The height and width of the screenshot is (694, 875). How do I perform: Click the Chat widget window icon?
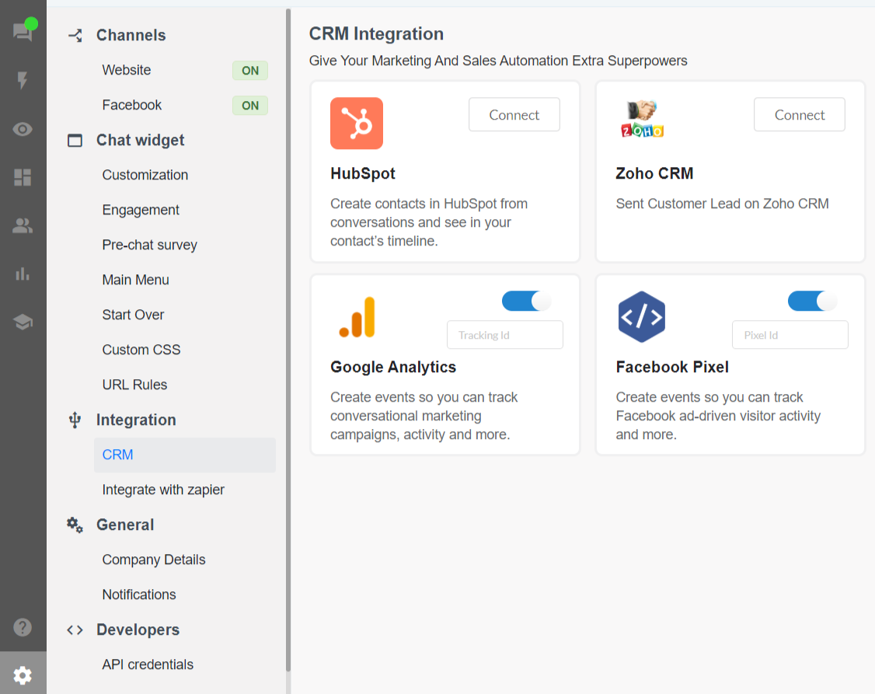(x=75, y=140)
